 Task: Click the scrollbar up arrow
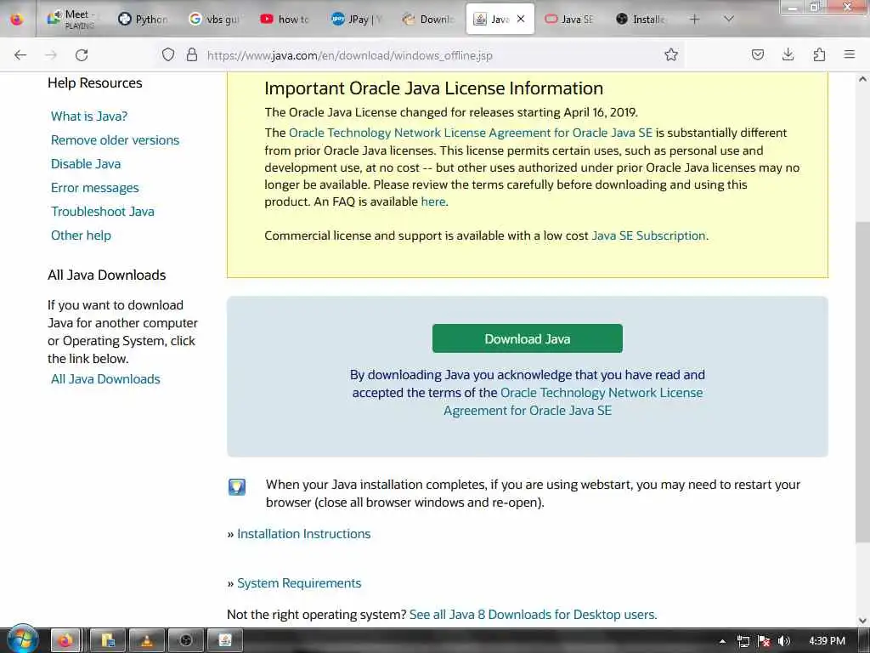click(x=862, y=79)
